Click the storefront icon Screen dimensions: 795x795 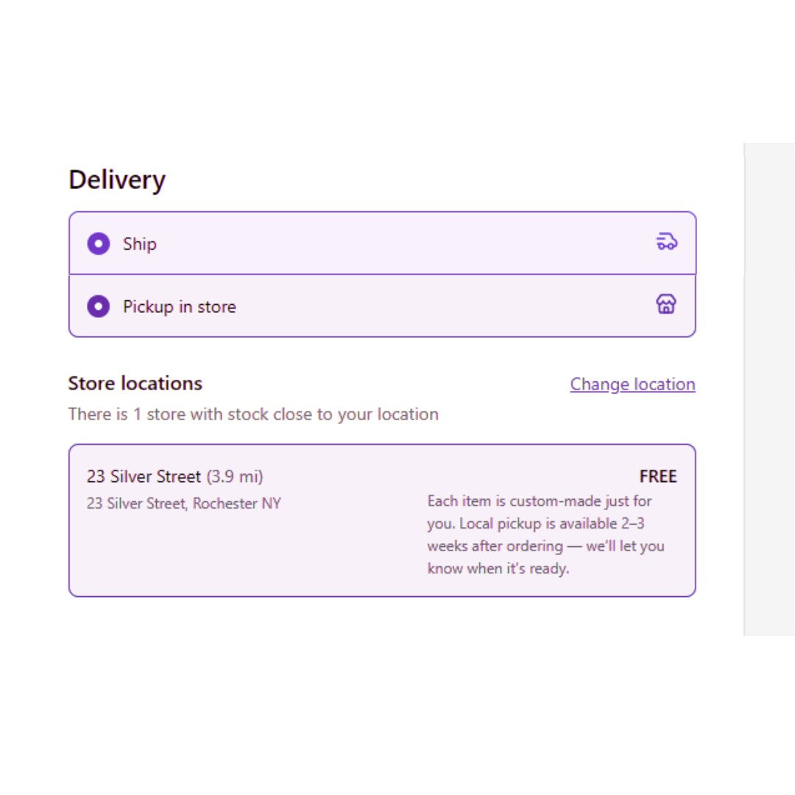[666, 305]
